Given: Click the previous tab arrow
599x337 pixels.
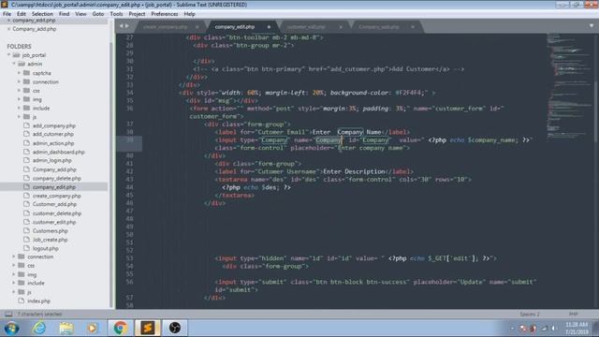Looking at the screenshot, I should [x=121, y=26].
